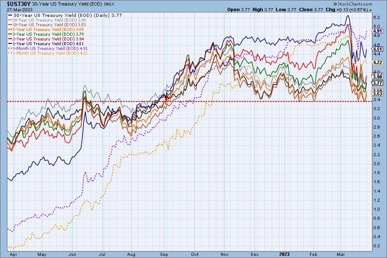Viewport: 387px width, 258px height.
Task: Select the 3-Month US Treasury Yield legend entry
Action: click(x=48, y=49)
